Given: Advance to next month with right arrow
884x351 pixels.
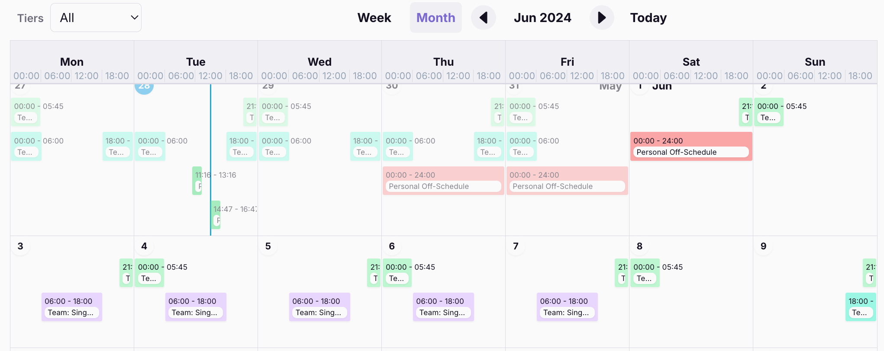Looking at the screenshot, I should click(x=601, y=18).
